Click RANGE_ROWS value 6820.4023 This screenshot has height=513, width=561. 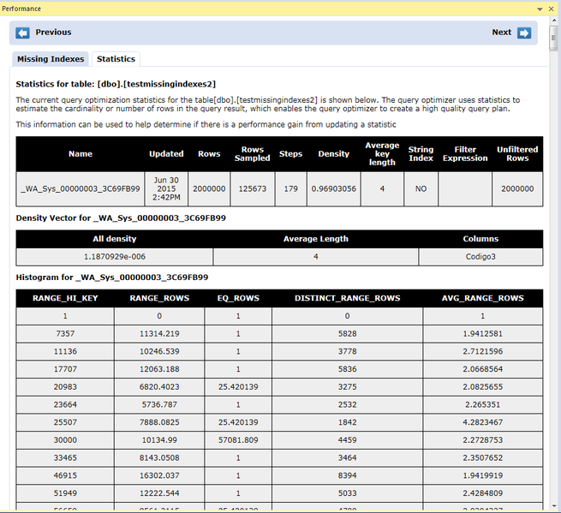(x=159, y=387)
